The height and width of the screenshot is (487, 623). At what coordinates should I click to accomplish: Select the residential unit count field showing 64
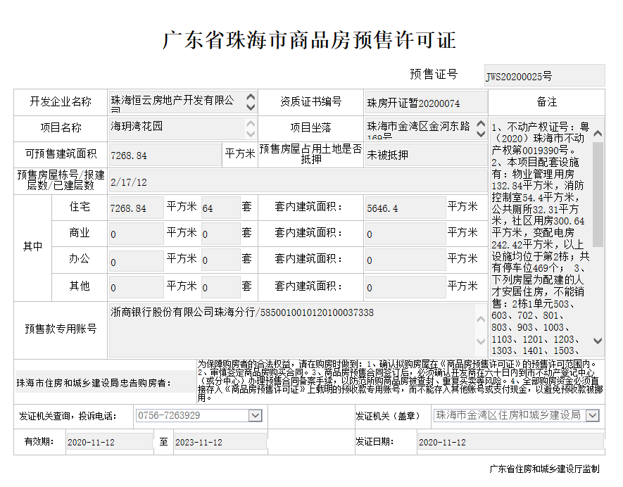[220, 208]
